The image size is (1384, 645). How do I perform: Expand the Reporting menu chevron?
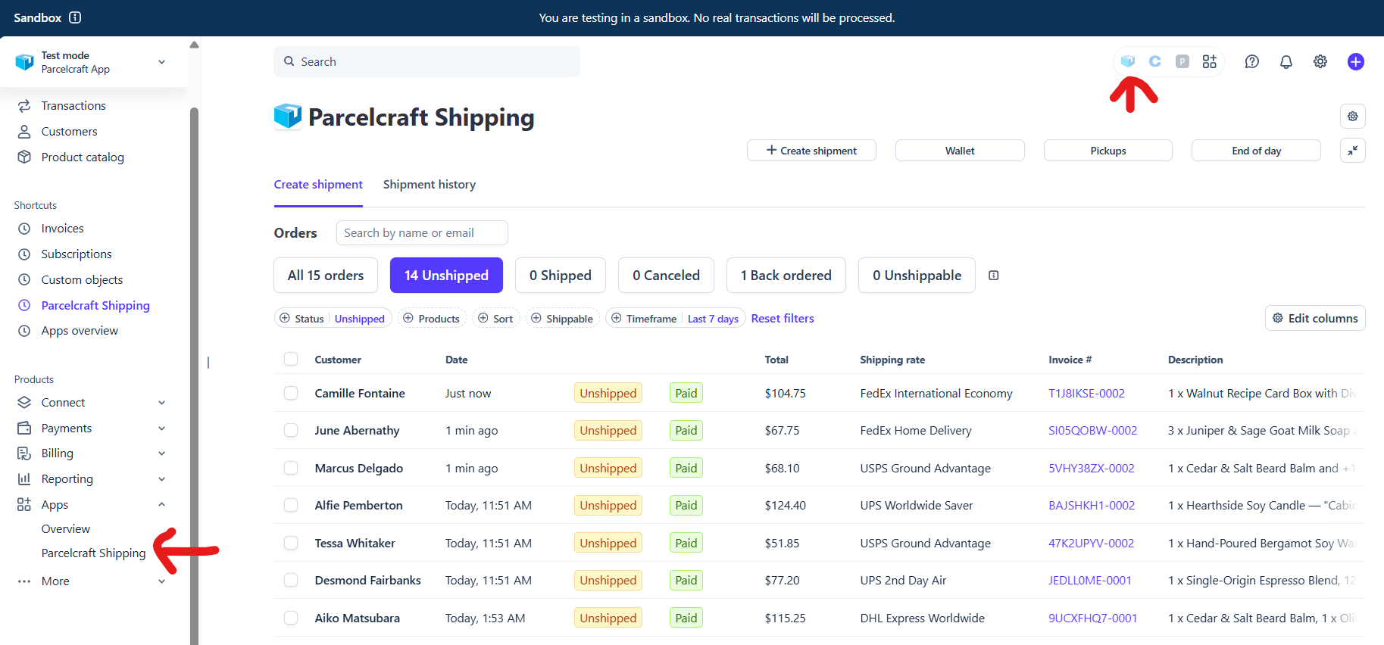(161, 479)
